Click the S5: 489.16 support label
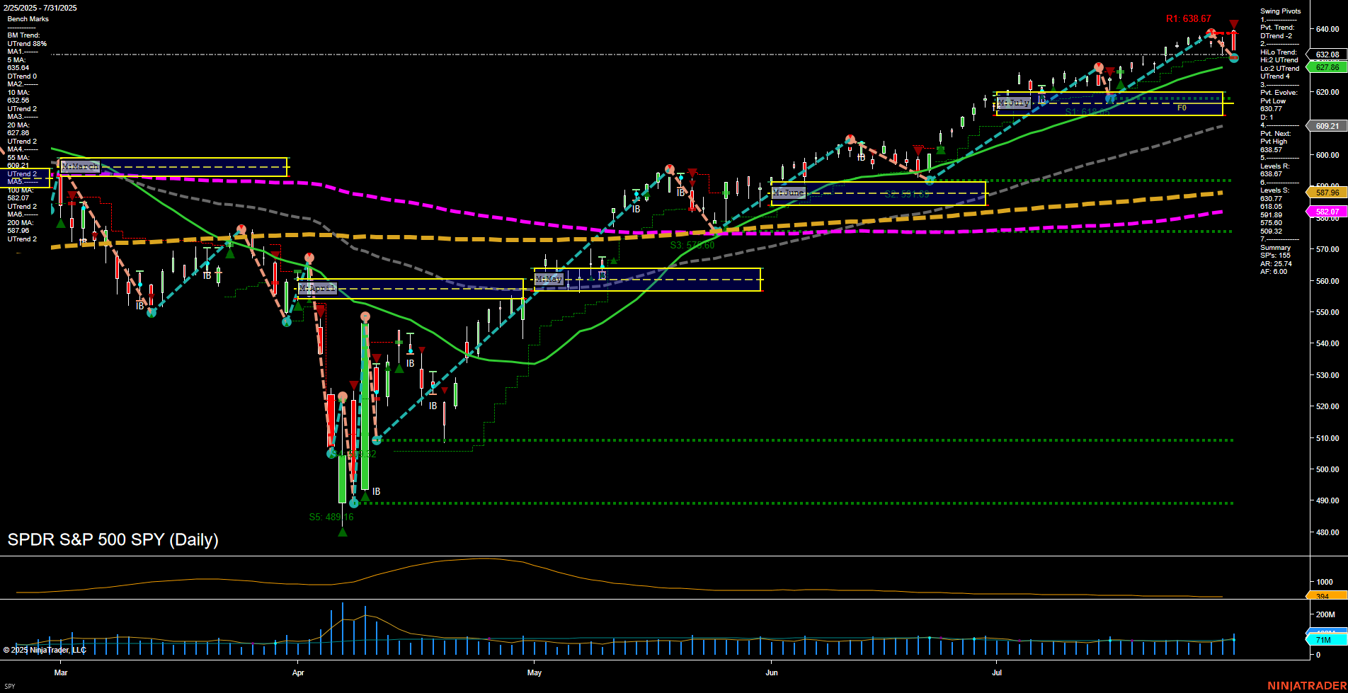 click(331, 517)
